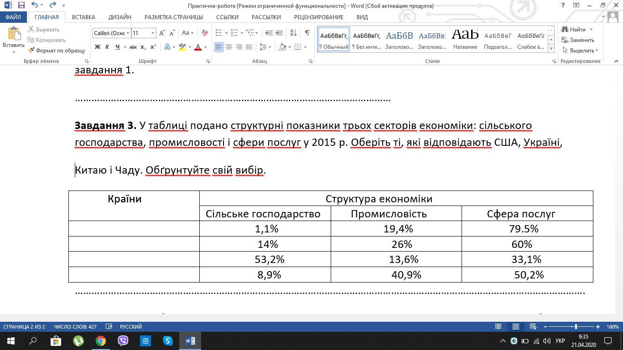Toggle italic text formatting
The height and width of the screenshot is (350, 623).
pos(107,47)
